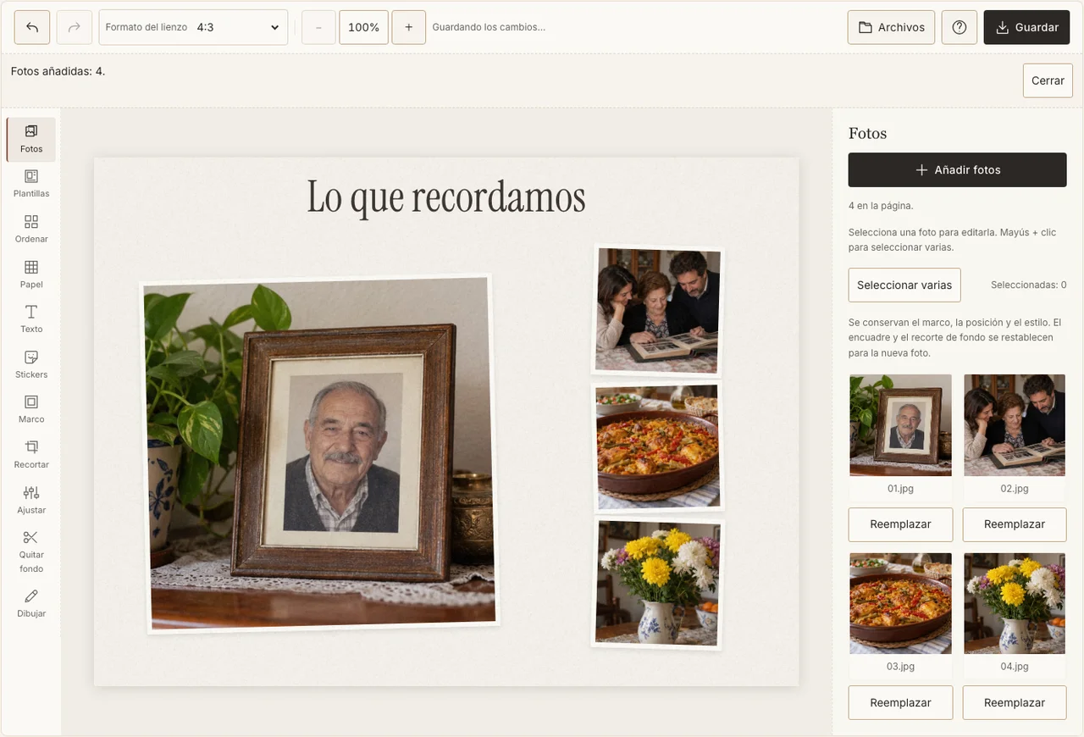Replace photo 04.jpg with Reemplazar
Viewport: 1084px width, 737px height.
1015,702
